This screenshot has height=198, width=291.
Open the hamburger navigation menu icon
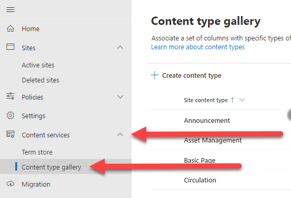pyautogui.click(x=10, y=9)
